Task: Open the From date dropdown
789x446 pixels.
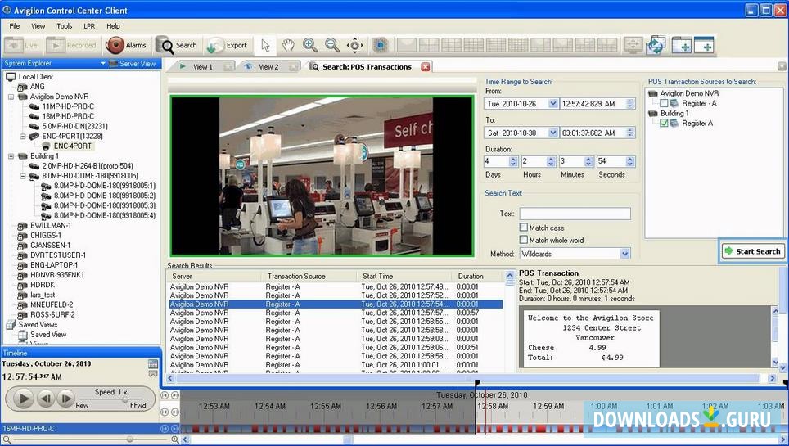Action: 553,104
